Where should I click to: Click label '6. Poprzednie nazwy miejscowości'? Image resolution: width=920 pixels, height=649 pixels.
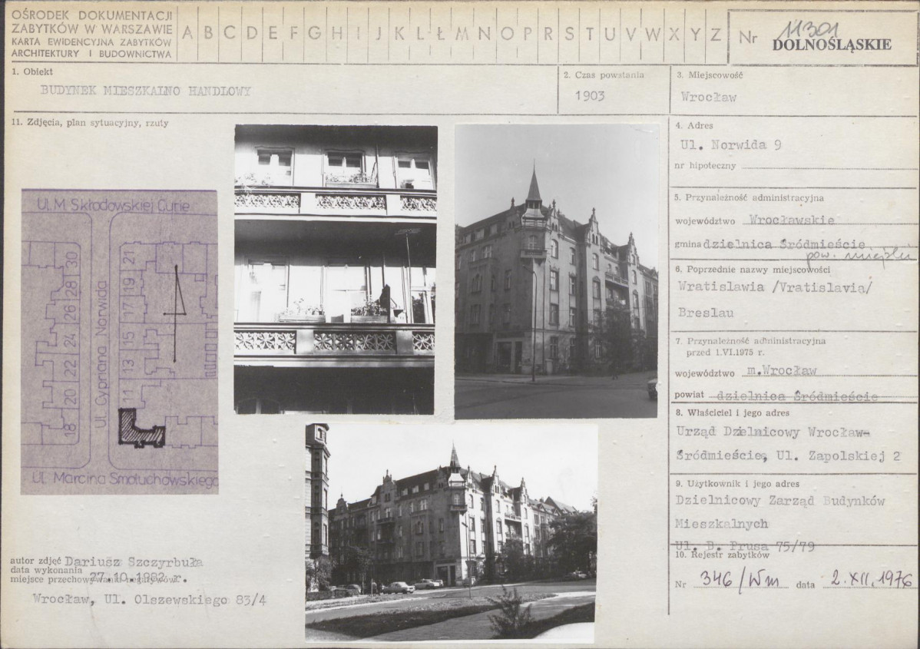pyautogui.click(x=752, y=270)
